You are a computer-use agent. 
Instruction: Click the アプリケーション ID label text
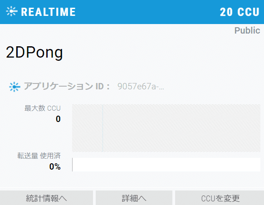pos(67,86)
